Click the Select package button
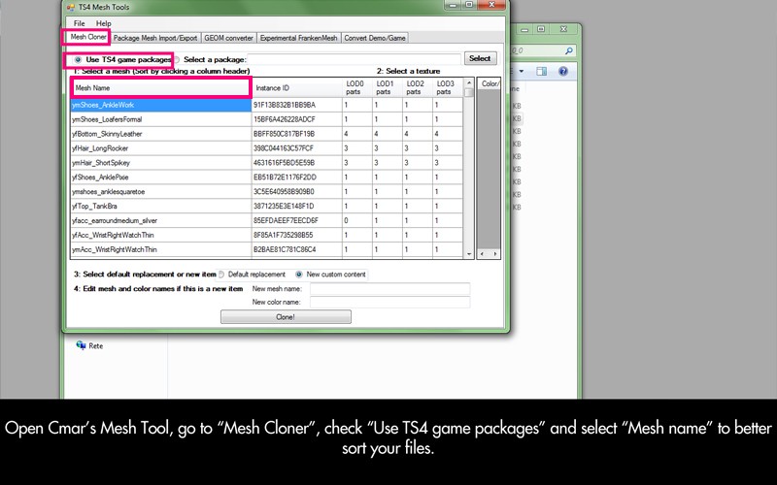777x485 pixels. point(480,58)
